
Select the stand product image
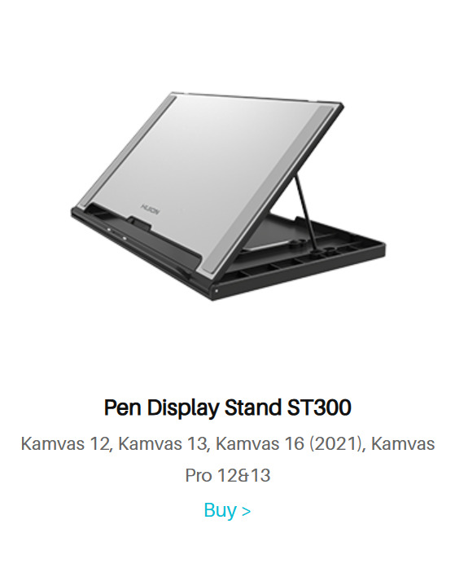pyautogui.click(x=228, y=196)
